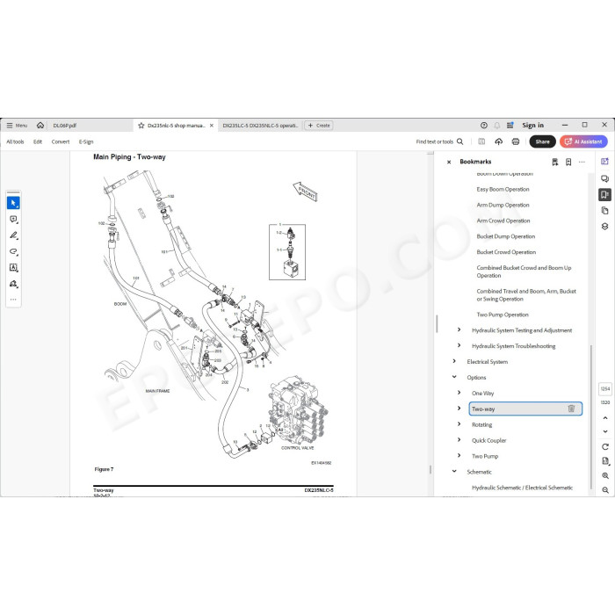Open the Edit menu

point(38,141)
